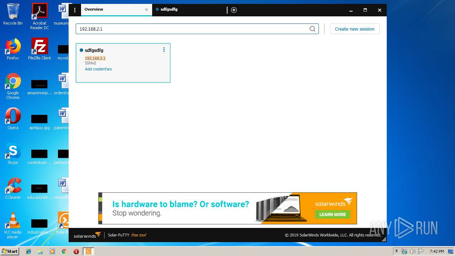
Task: Click Create new session button
Action: [355, 29]
